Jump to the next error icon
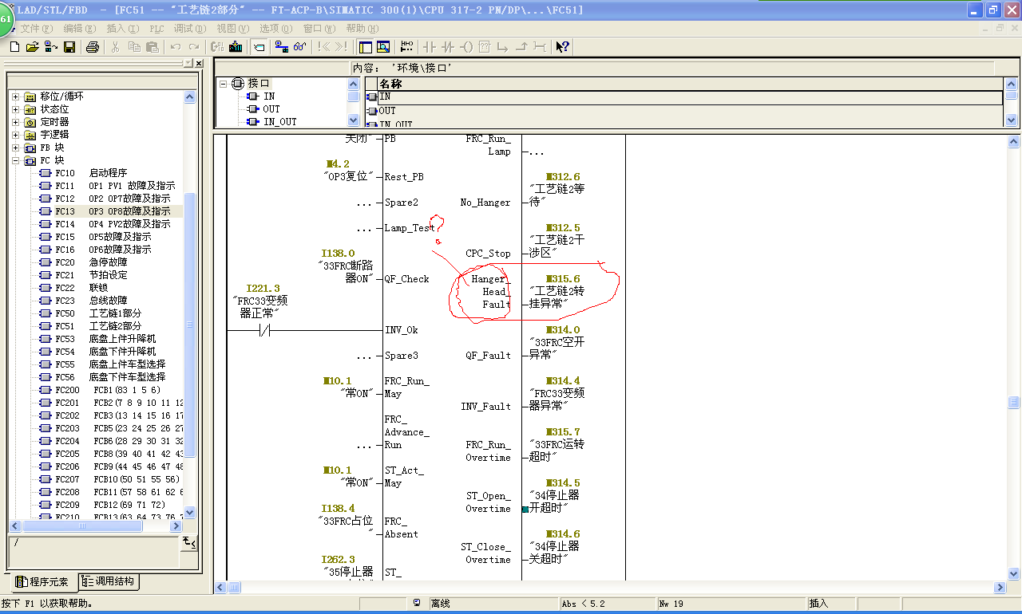 pyautogui.click(x=341, y=47)
